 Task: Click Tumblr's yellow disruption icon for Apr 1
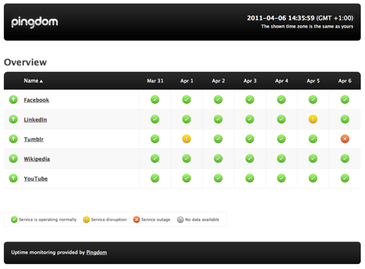(x=186, y=139)
